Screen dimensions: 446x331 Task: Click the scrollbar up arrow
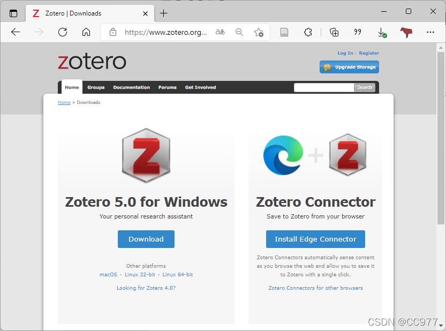441,48
